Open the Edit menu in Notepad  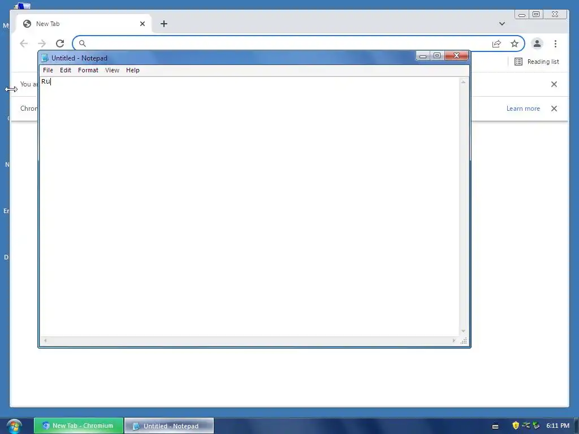(66, 70)
